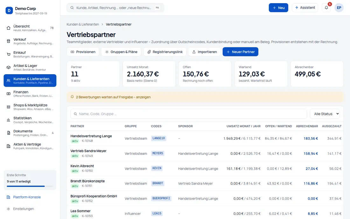This screenshot has height=219, width=350.
Task: Click the Wartend 129,03 € card
Action: [x=261, y=74]
